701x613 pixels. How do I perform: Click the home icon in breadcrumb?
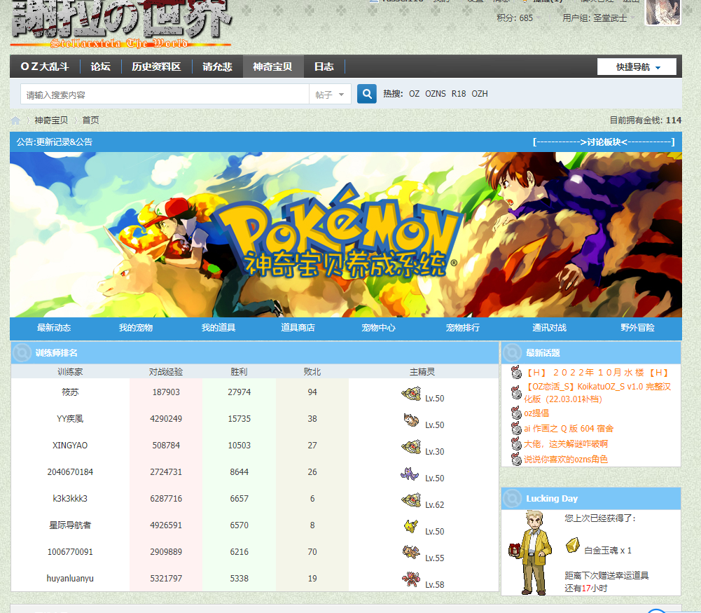coord(15,120)
